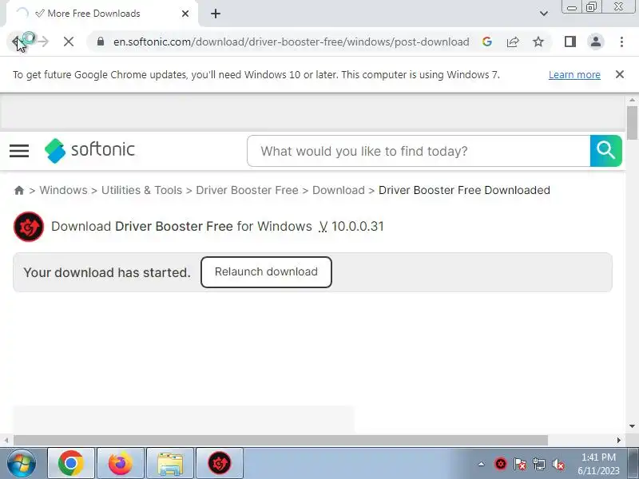Close the More Free Downloads tab
This screenshot has width=639, height=479.
pyautogui.click(x=185, y=14)
